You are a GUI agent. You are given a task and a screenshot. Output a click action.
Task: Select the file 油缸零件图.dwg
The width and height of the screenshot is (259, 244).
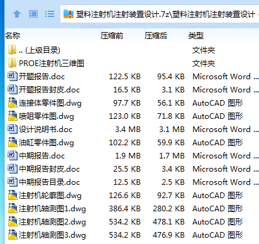[x=47, y=143]
